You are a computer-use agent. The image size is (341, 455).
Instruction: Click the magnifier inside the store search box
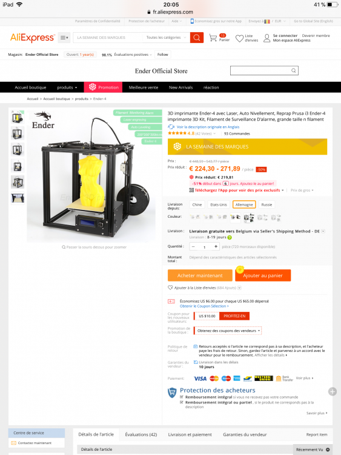pyautogui.click(x=294, y=70)
